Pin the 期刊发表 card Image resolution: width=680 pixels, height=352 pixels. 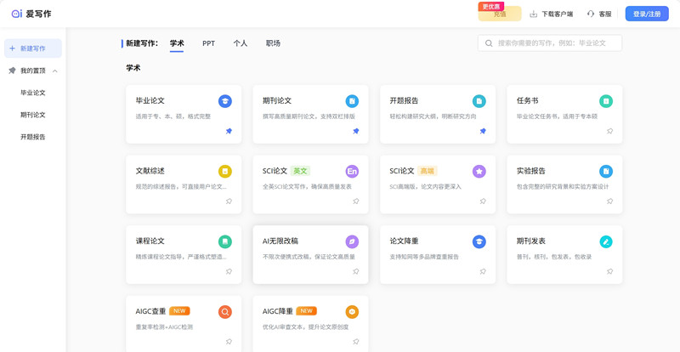coord(610,272)
